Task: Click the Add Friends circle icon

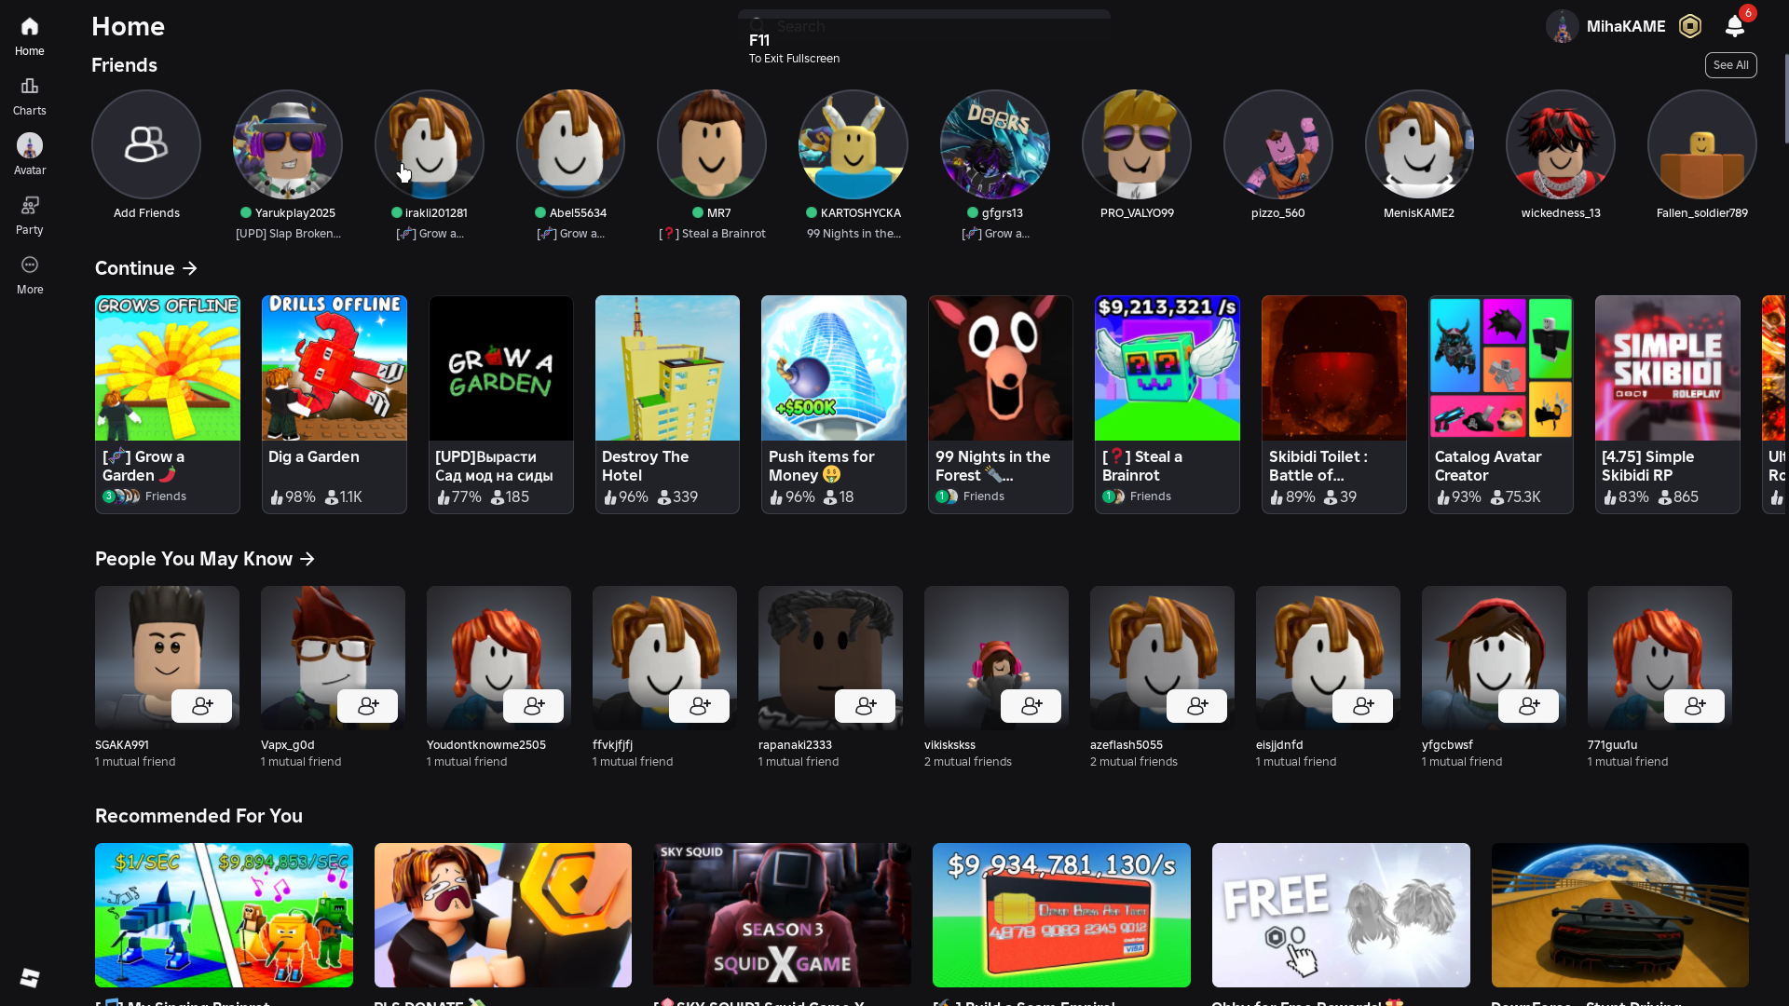Action: (146, 144)
